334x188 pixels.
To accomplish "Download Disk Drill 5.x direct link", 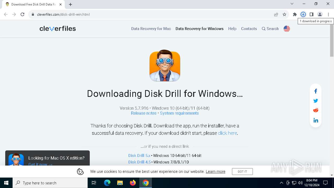I will 139,156.
